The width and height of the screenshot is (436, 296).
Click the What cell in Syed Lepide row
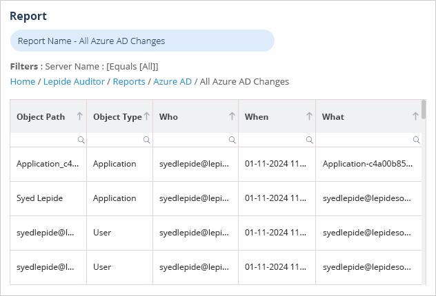click(368, 199)
